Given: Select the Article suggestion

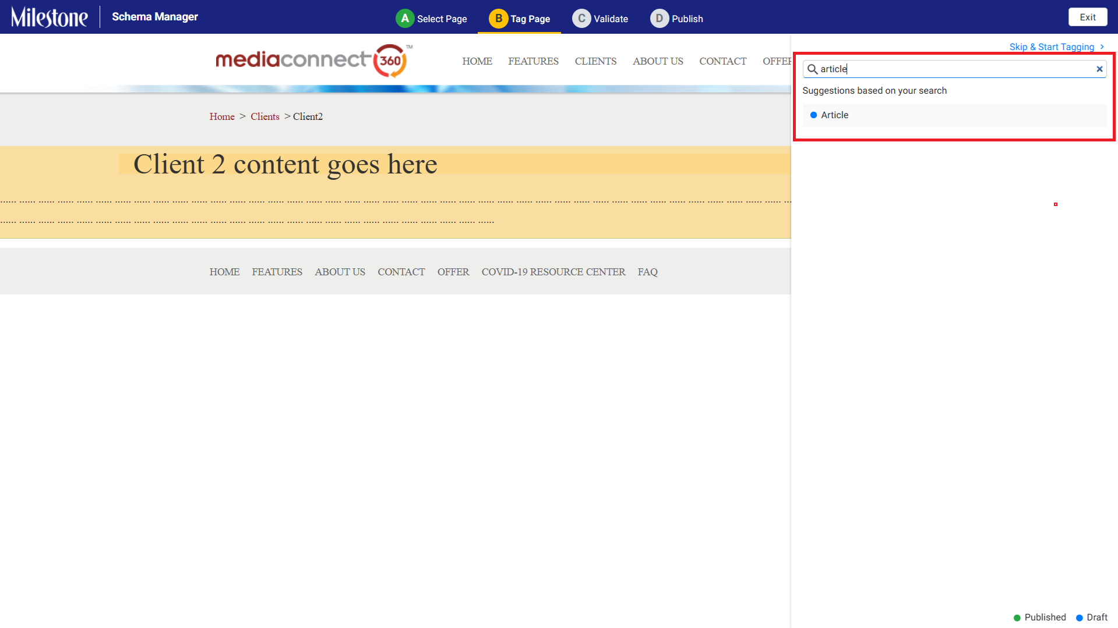Looking at the screenshot, I should point(954,115).
